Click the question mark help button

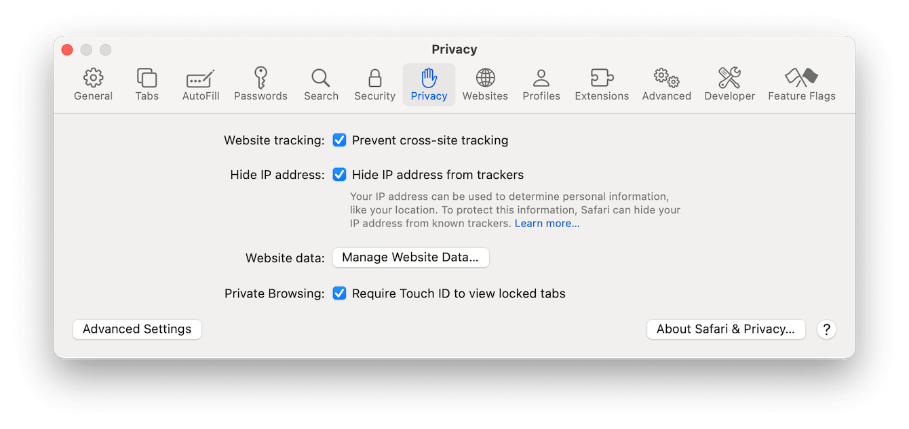(826, 329)
